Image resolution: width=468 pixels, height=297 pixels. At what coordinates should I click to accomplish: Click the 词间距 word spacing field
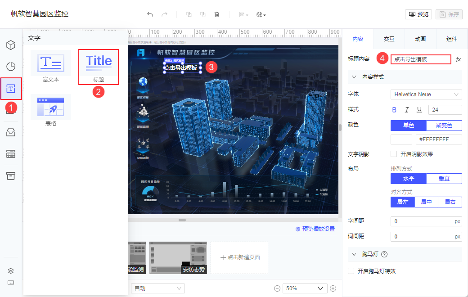(426, 237)
